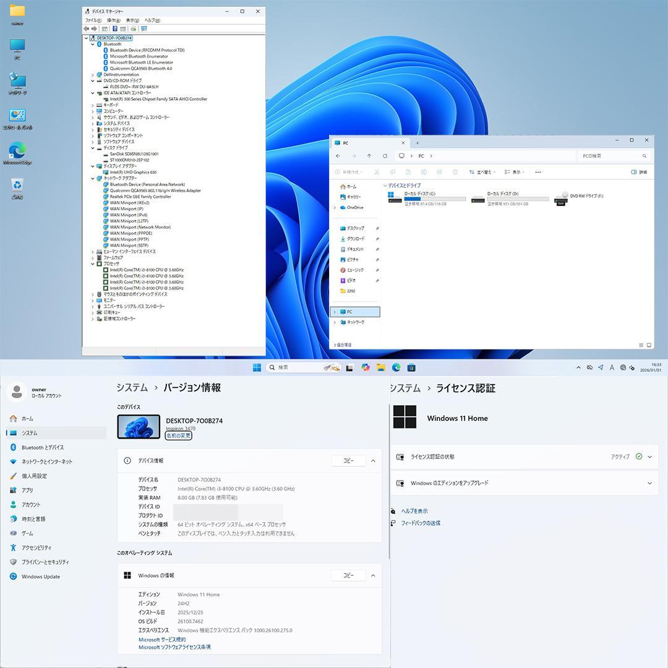The width and height of the screenshot is (668, 668).
Task: Click the back arrow in Device Manager toolbar
Action: point(87,28)
